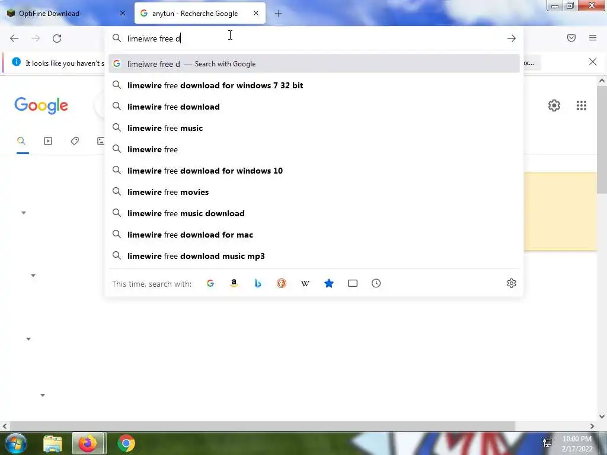Click the Google logo
The width and height of the screenshot is (607, 455).
[41, 105]
